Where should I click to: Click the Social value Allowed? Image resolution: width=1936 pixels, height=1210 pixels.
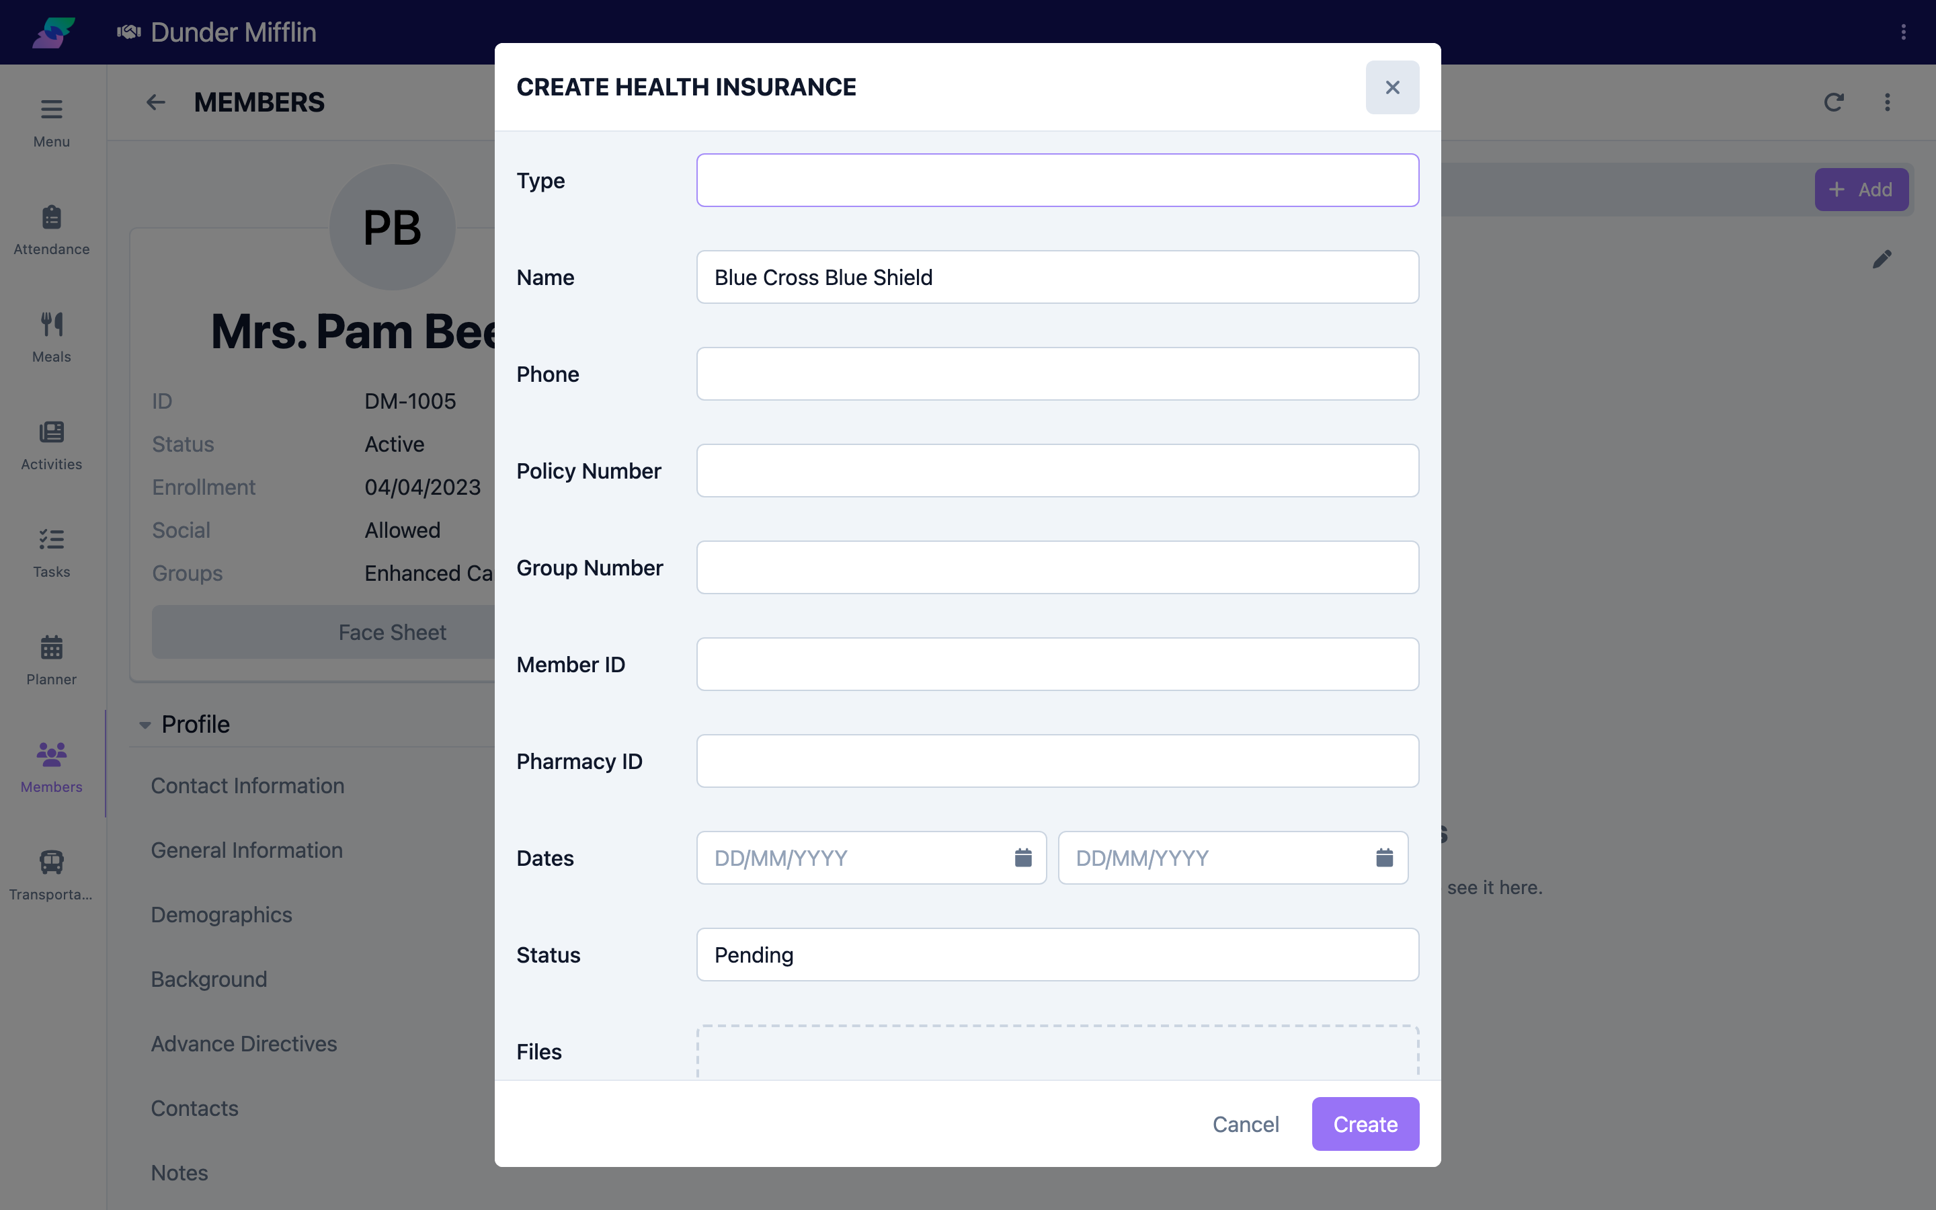(x=403, y=530)
